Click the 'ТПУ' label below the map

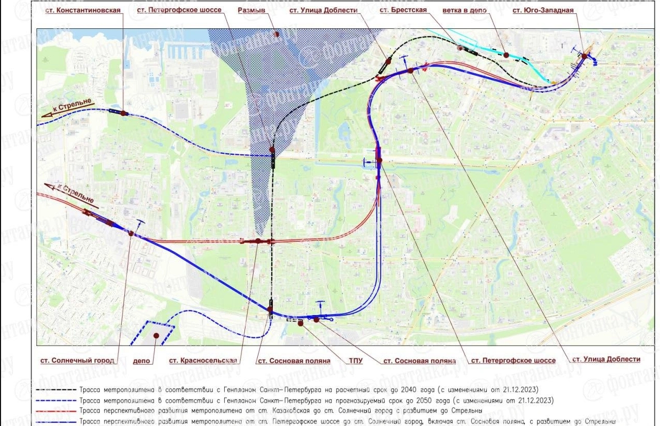click(x=355, y=361)
